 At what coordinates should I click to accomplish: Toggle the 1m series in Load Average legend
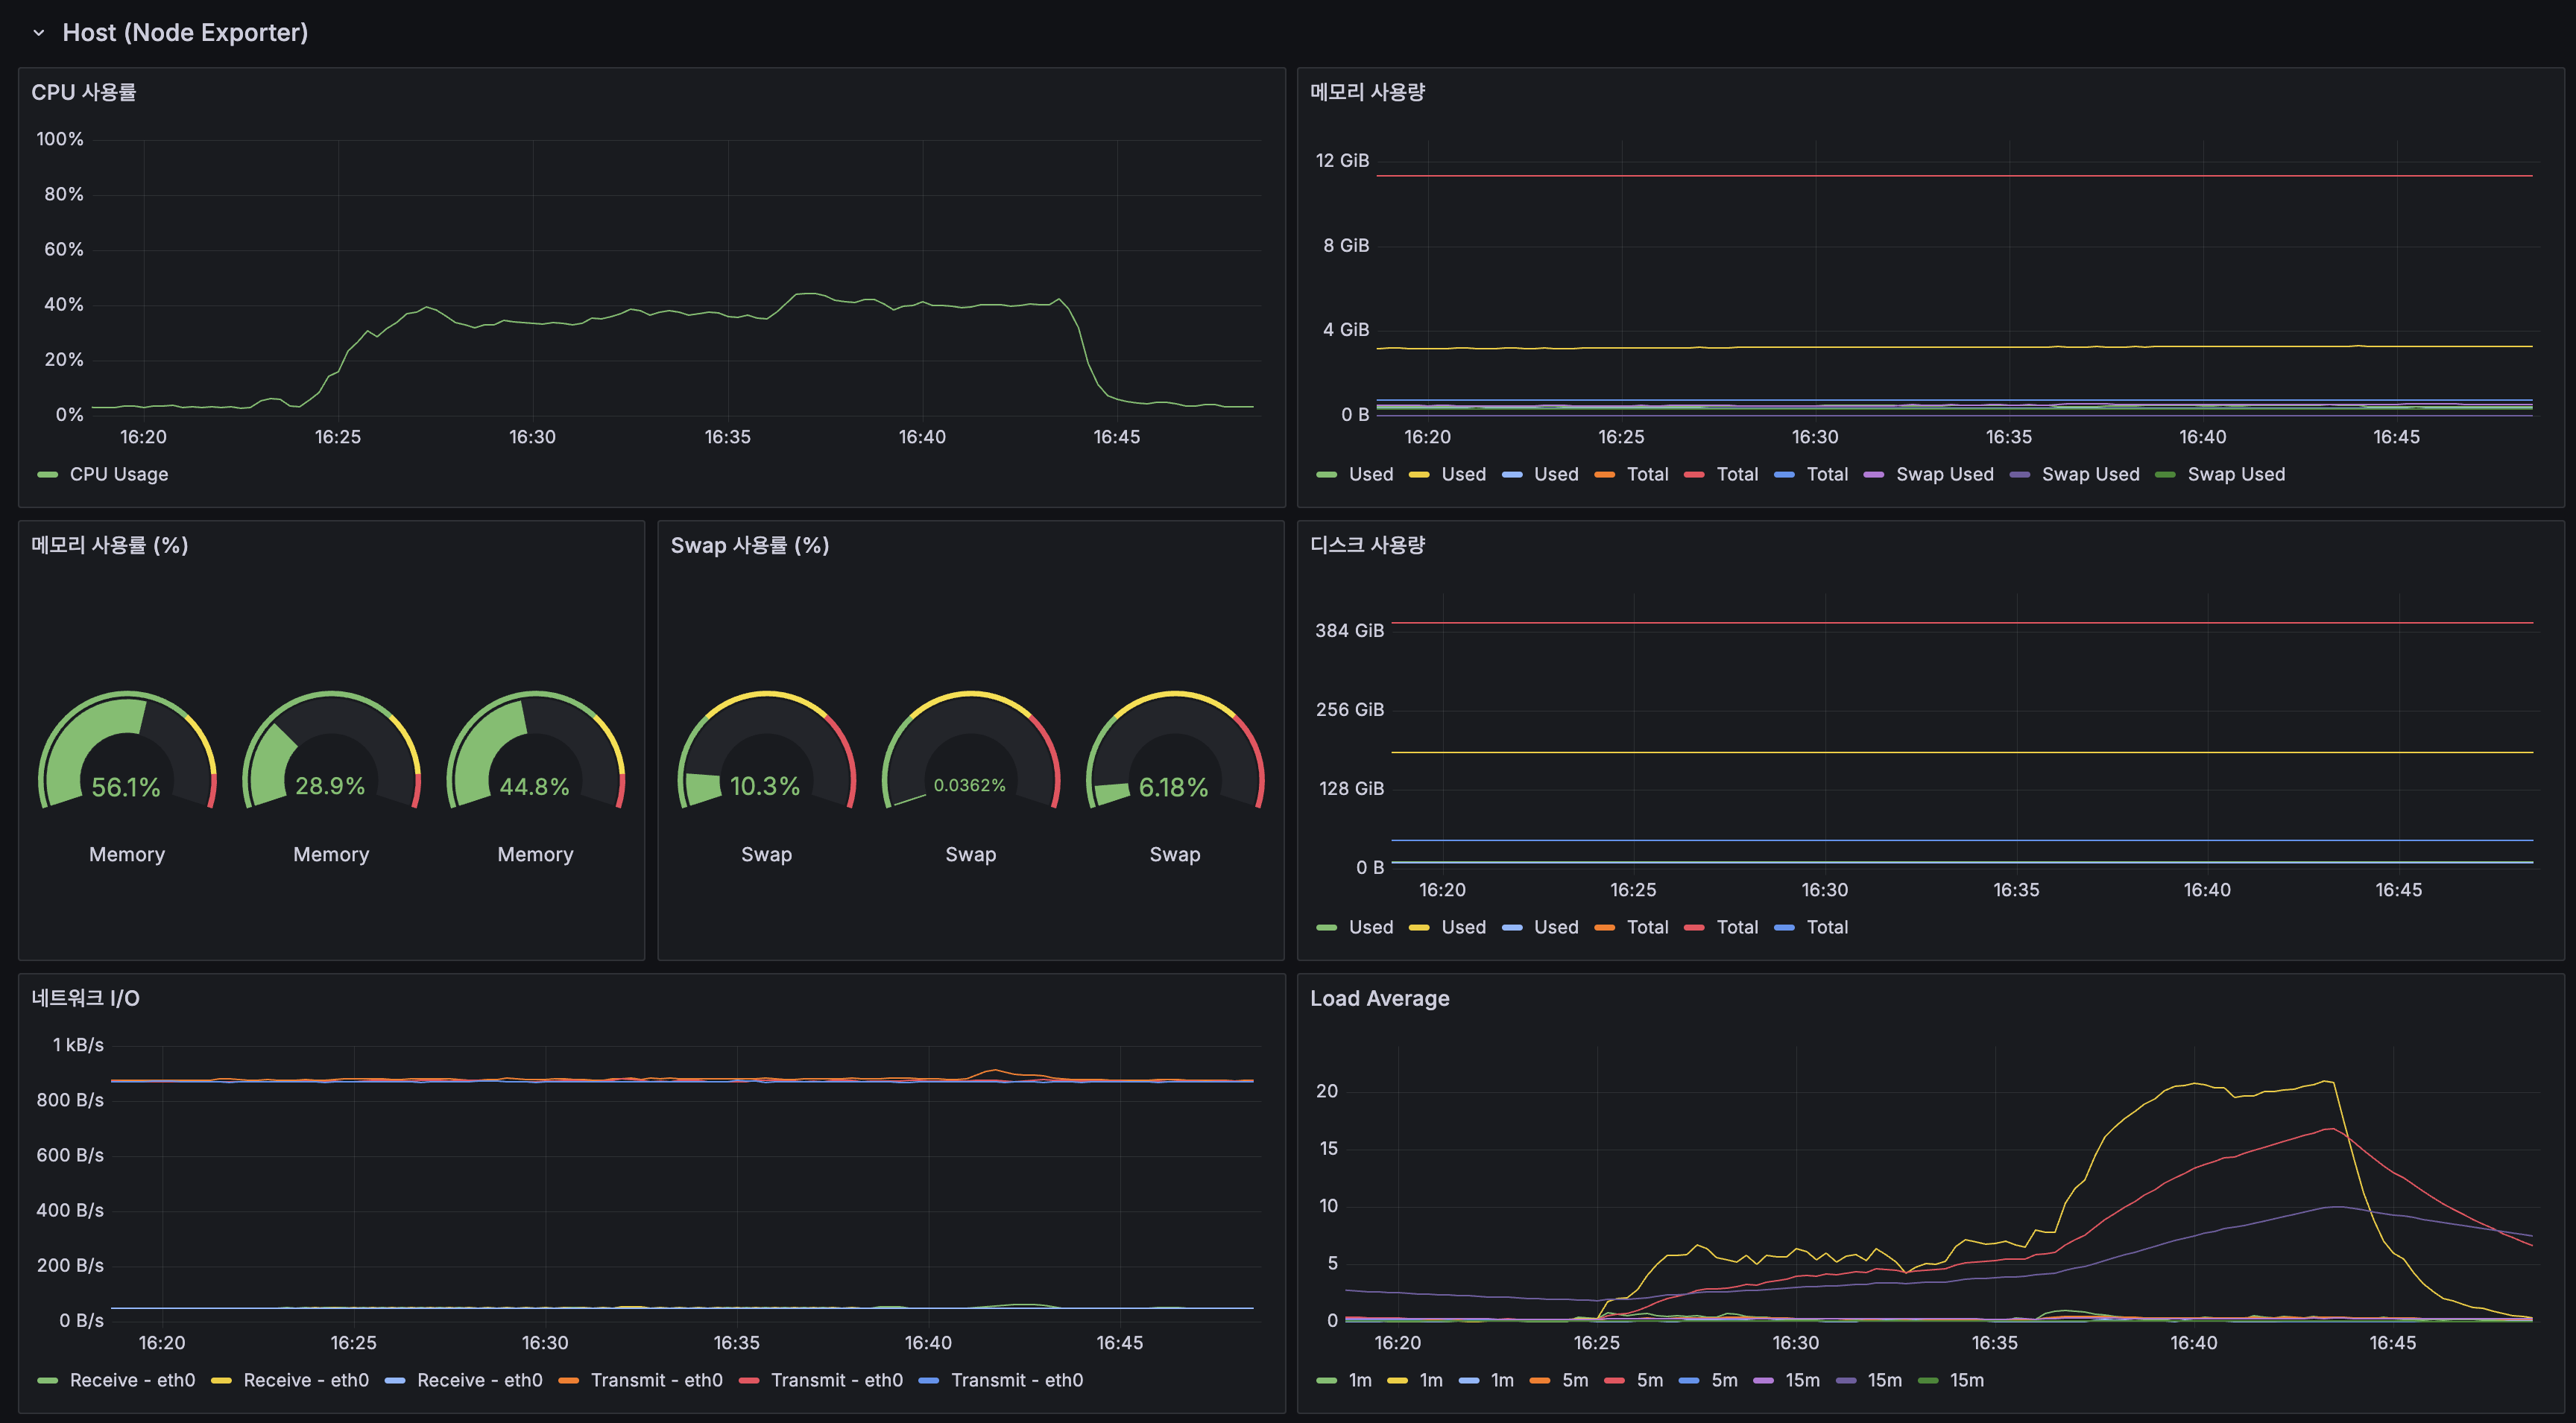point(1359,1380)
